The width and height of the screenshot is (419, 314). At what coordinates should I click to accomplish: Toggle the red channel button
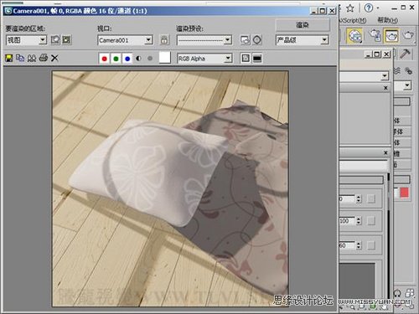(105, 59)
